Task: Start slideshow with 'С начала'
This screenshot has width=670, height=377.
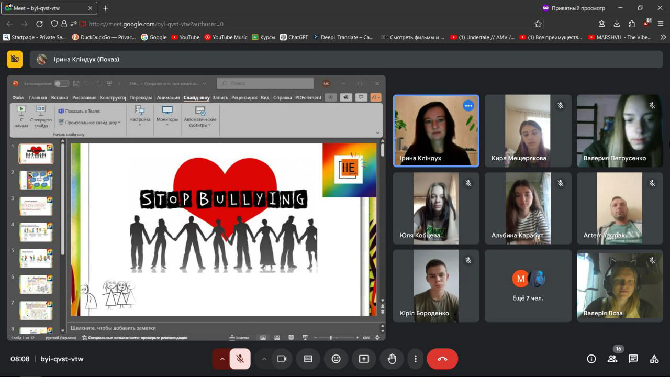Action: pyautogui.click(x=21, y=116)
